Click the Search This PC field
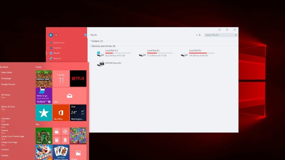The width and height of the screenshot is (285, 160). click(x=221, y=35)
